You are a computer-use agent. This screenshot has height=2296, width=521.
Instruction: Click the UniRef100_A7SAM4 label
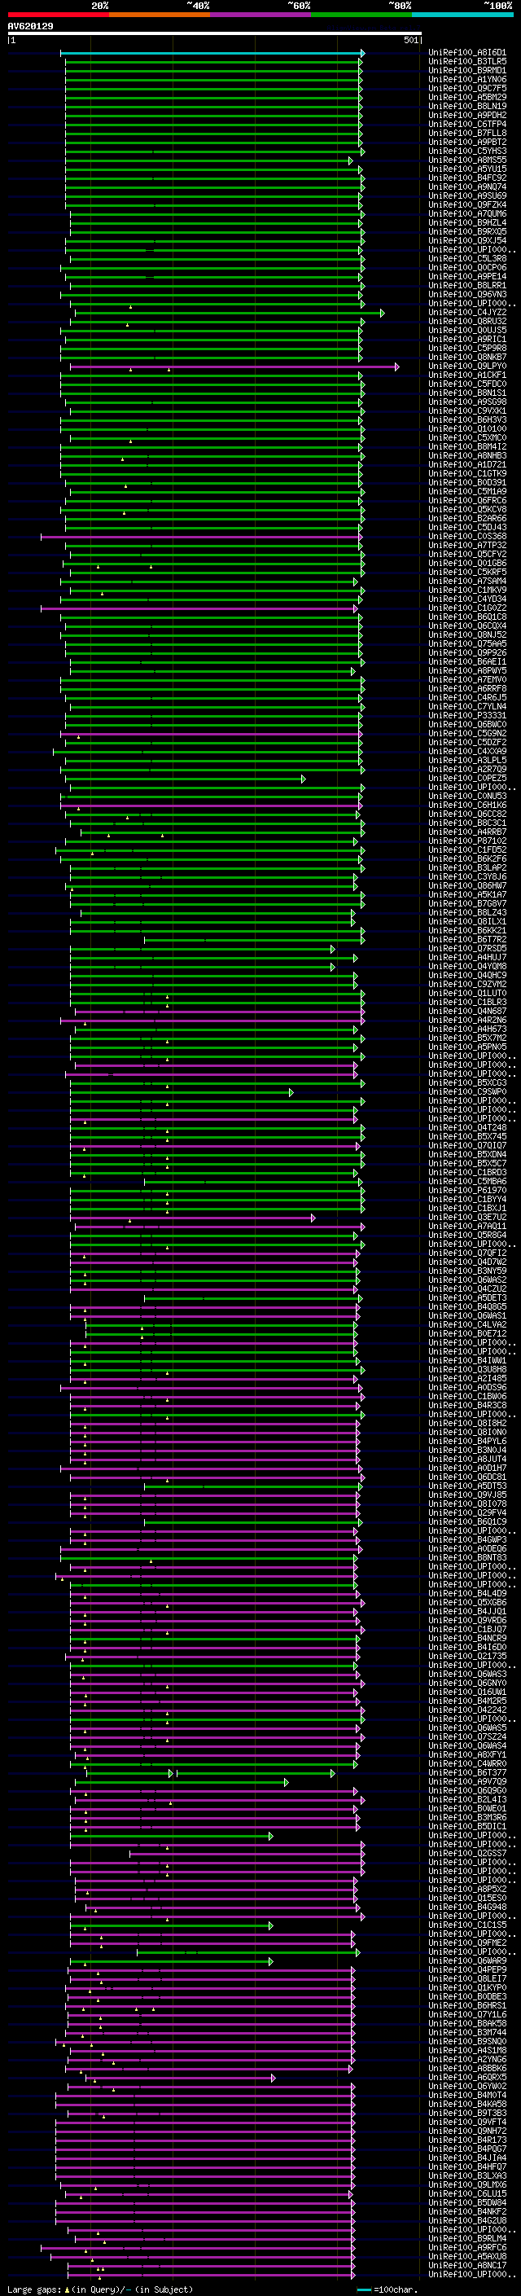[466, 582]
